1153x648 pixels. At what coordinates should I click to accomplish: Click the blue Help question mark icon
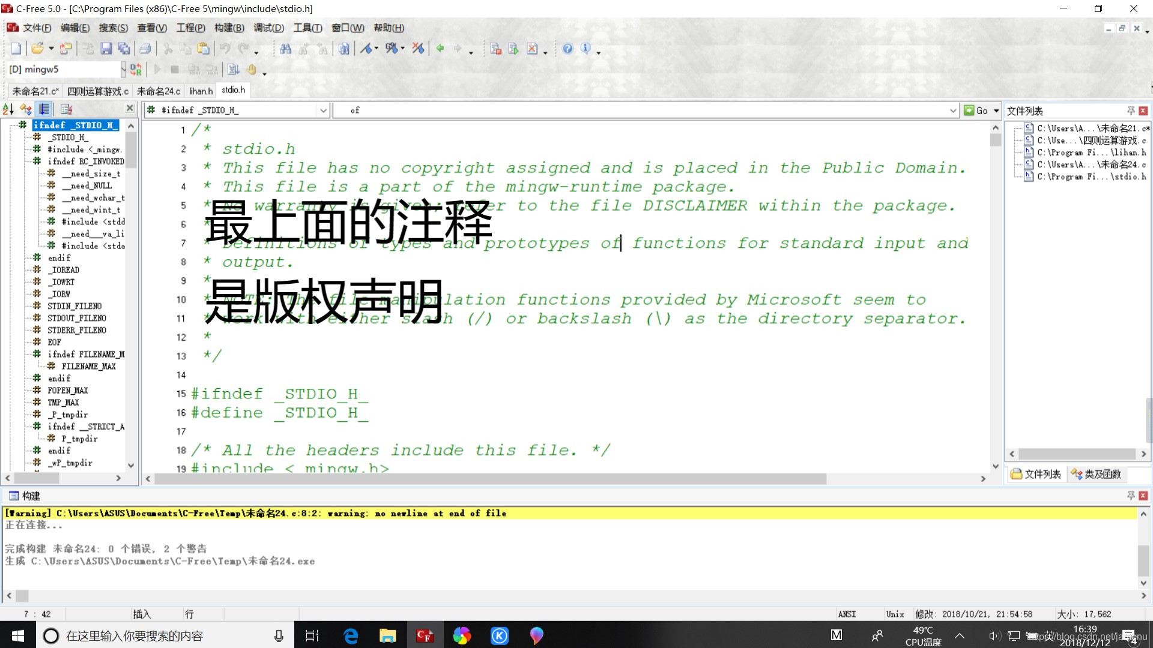pos(567,49)
